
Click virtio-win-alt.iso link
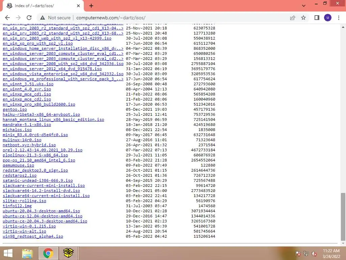pos(24,232)
